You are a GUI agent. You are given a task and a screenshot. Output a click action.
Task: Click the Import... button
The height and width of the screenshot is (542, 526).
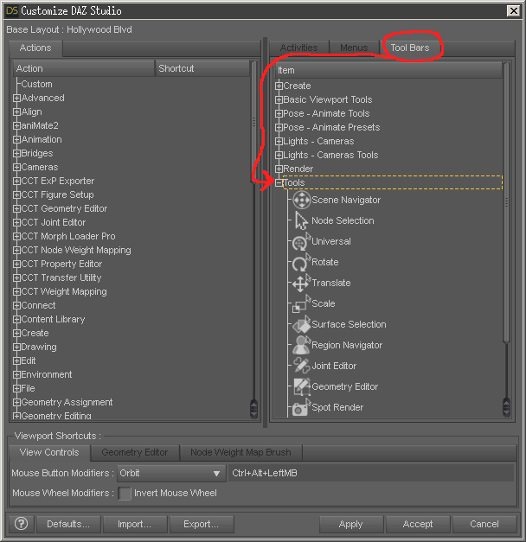(x=135, y=525)
